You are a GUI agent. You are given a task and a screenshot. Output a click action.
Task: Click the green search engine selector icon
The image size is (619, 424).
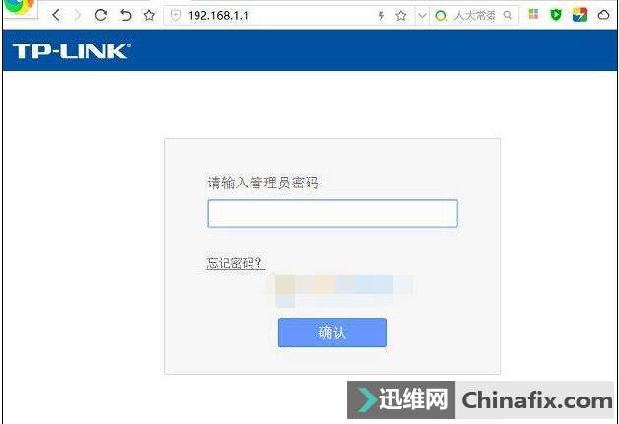pos(440,16)
